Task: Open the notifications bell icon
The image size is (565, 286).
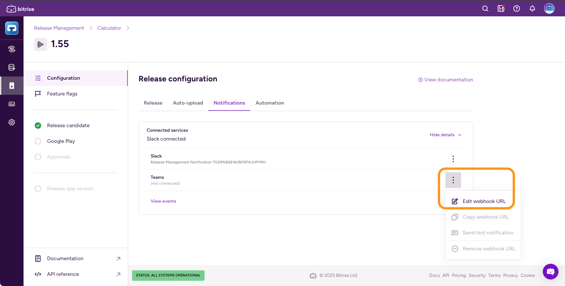Action: pos(532,9)
